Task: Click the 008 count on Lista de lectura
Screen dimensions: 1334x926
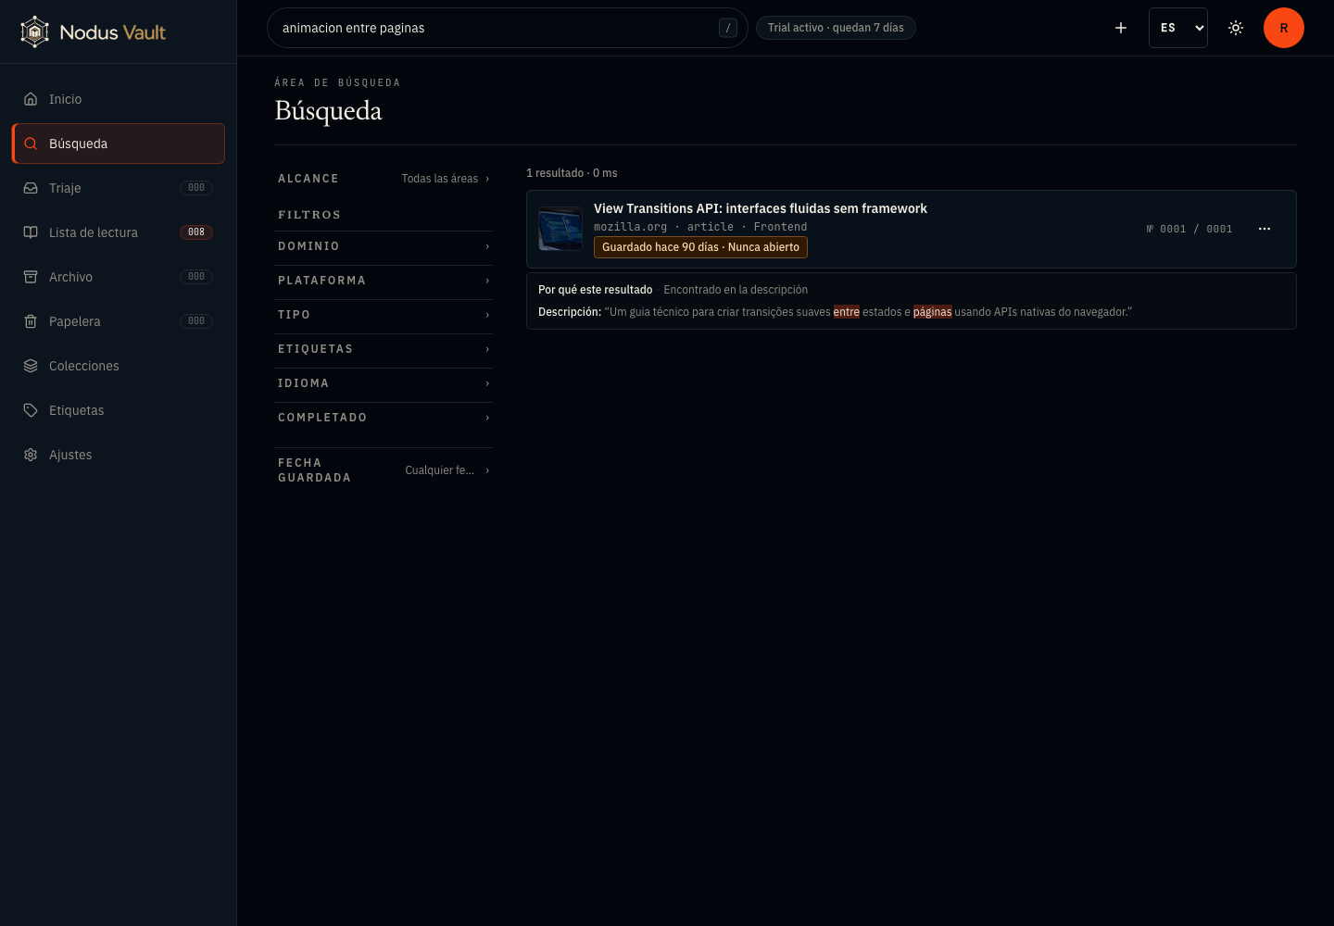Action: pyautogui.click(x=196, y=232)
